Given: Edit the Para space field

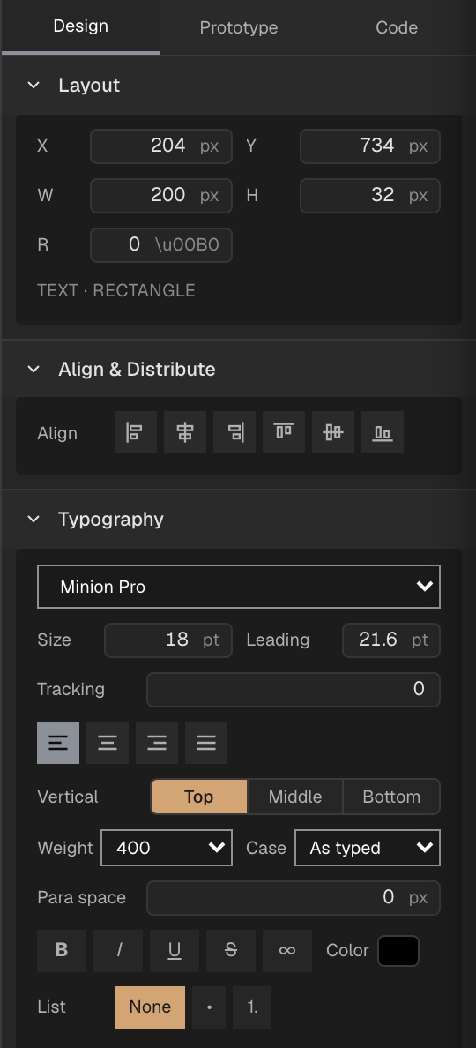Looking at the screenshot, I should (293, 898).
